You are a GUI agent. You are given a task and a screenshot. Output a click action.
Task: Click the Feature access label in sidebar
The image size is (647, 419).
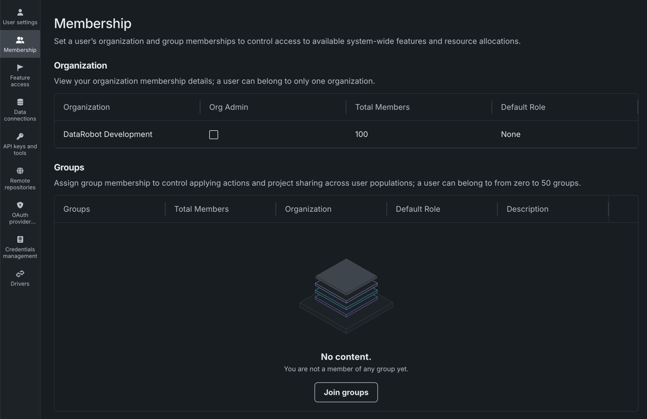(x=20, y=81)
